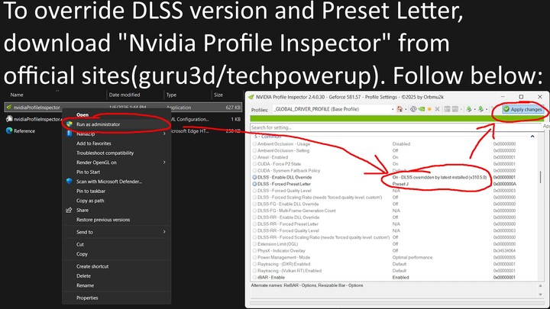Viewport: 550px width, 309px height.
Task: Choose Properties at bottom of context menu
Action: 87,298
